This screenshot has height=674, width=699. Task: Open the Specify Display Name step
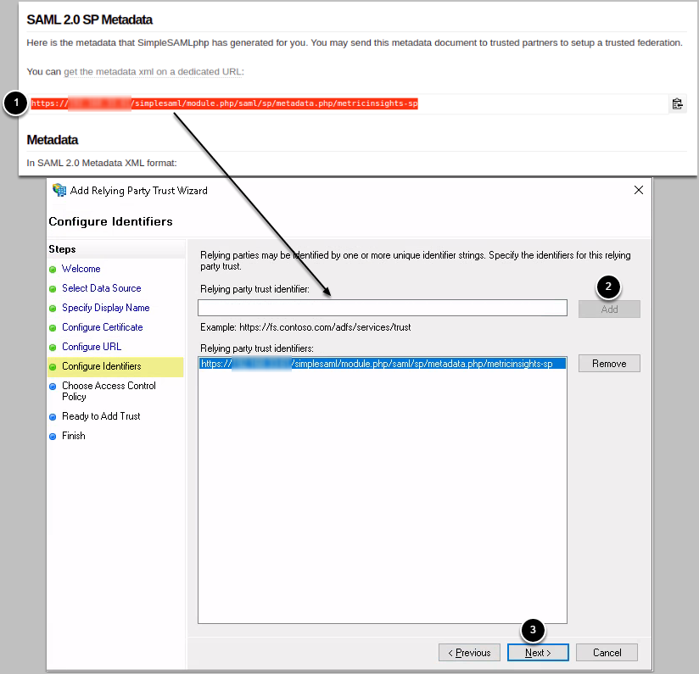coord(106,308)
